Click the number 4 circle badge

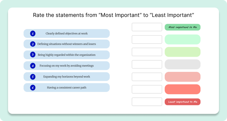(x=33, y=66)
